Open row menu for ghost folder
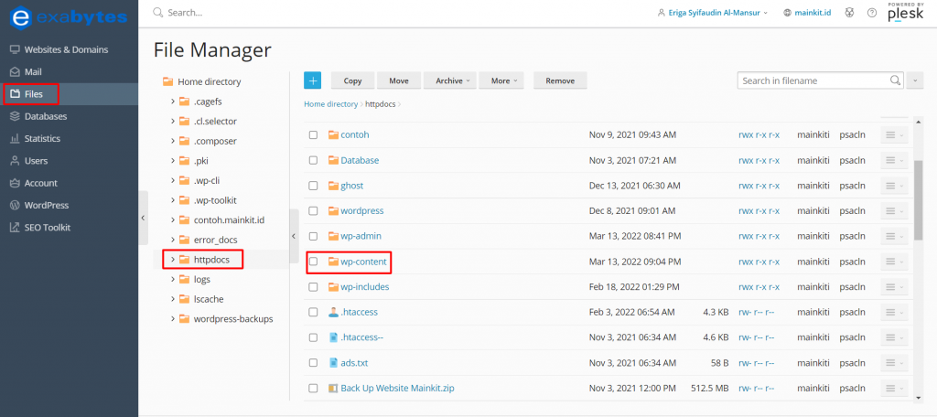The width and height of the screenshot is (937, 417). coord(894,186)
